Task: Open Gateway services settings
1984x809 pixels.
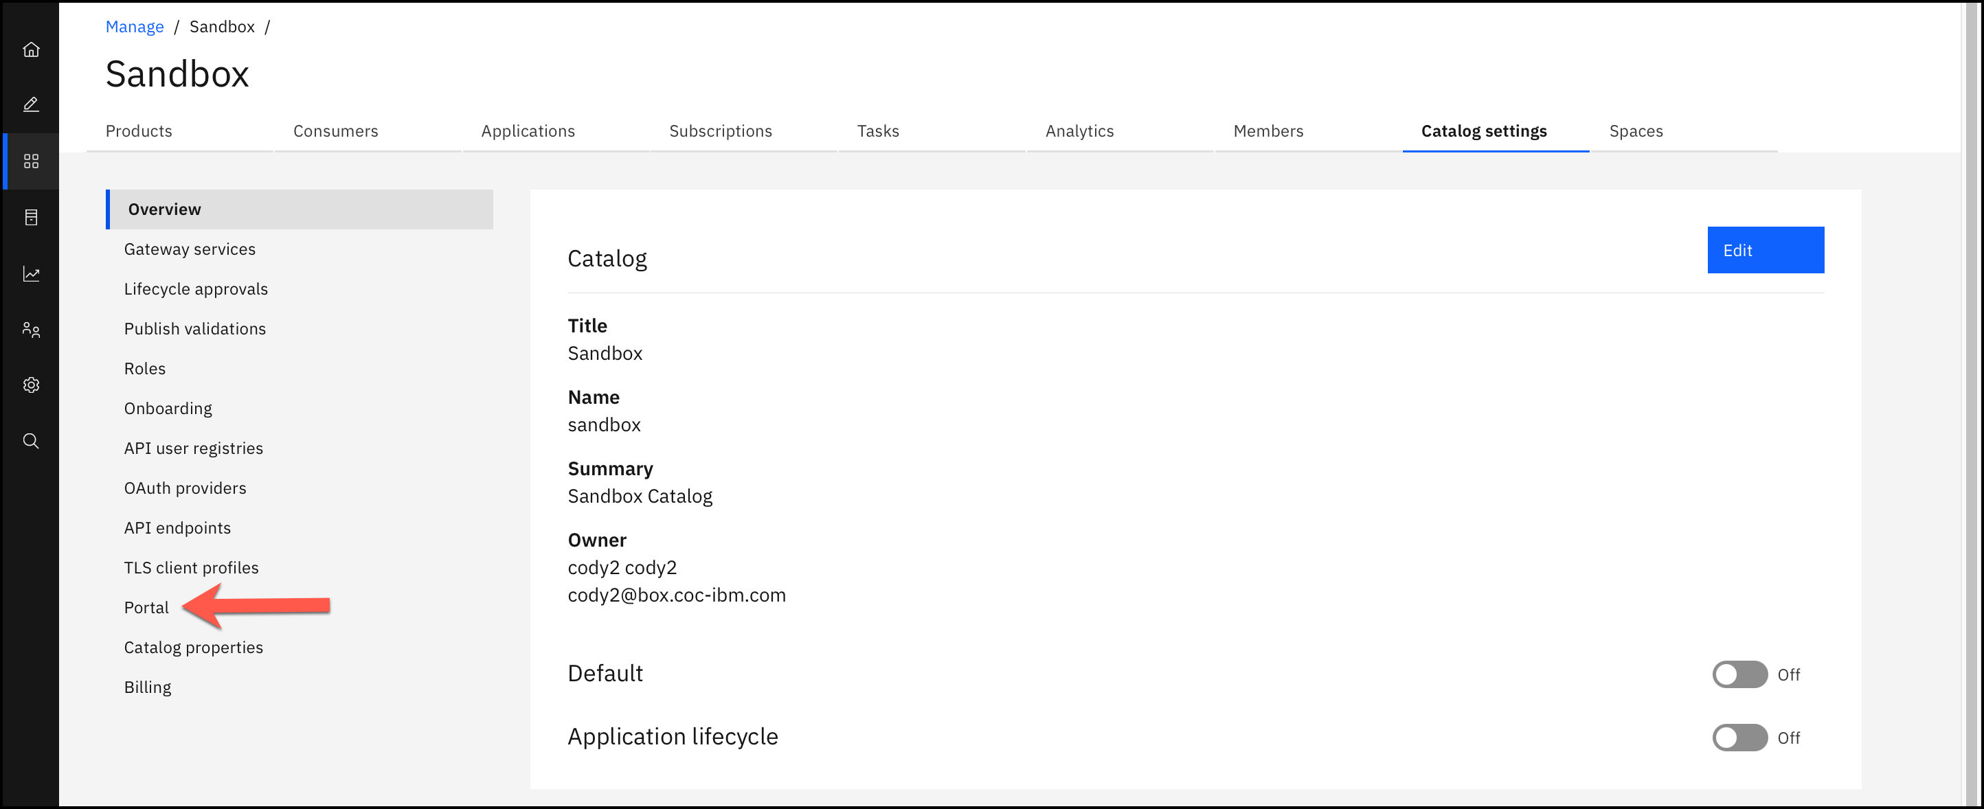Action: [190, 249]
